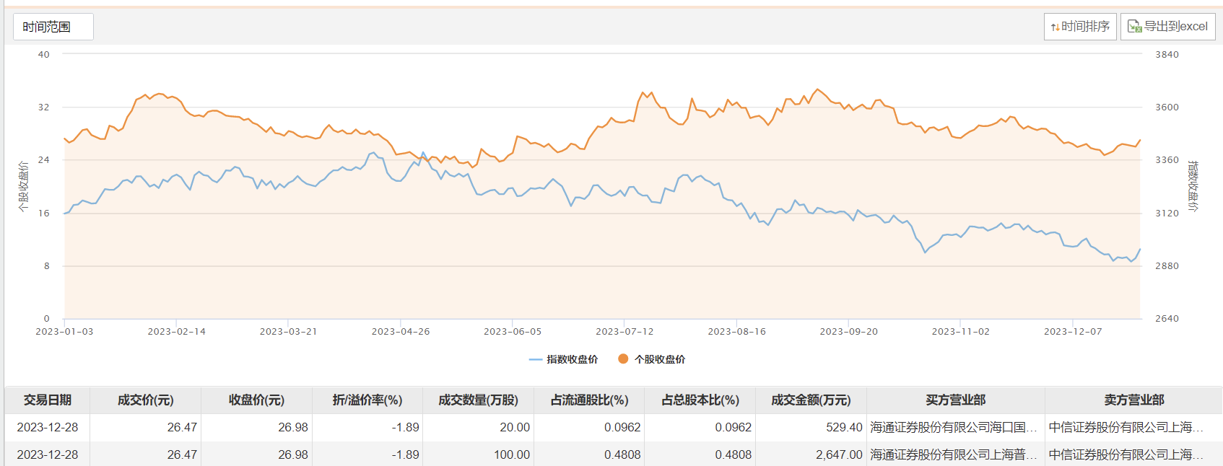Select the 折/溢价率(%) column header

367,400
